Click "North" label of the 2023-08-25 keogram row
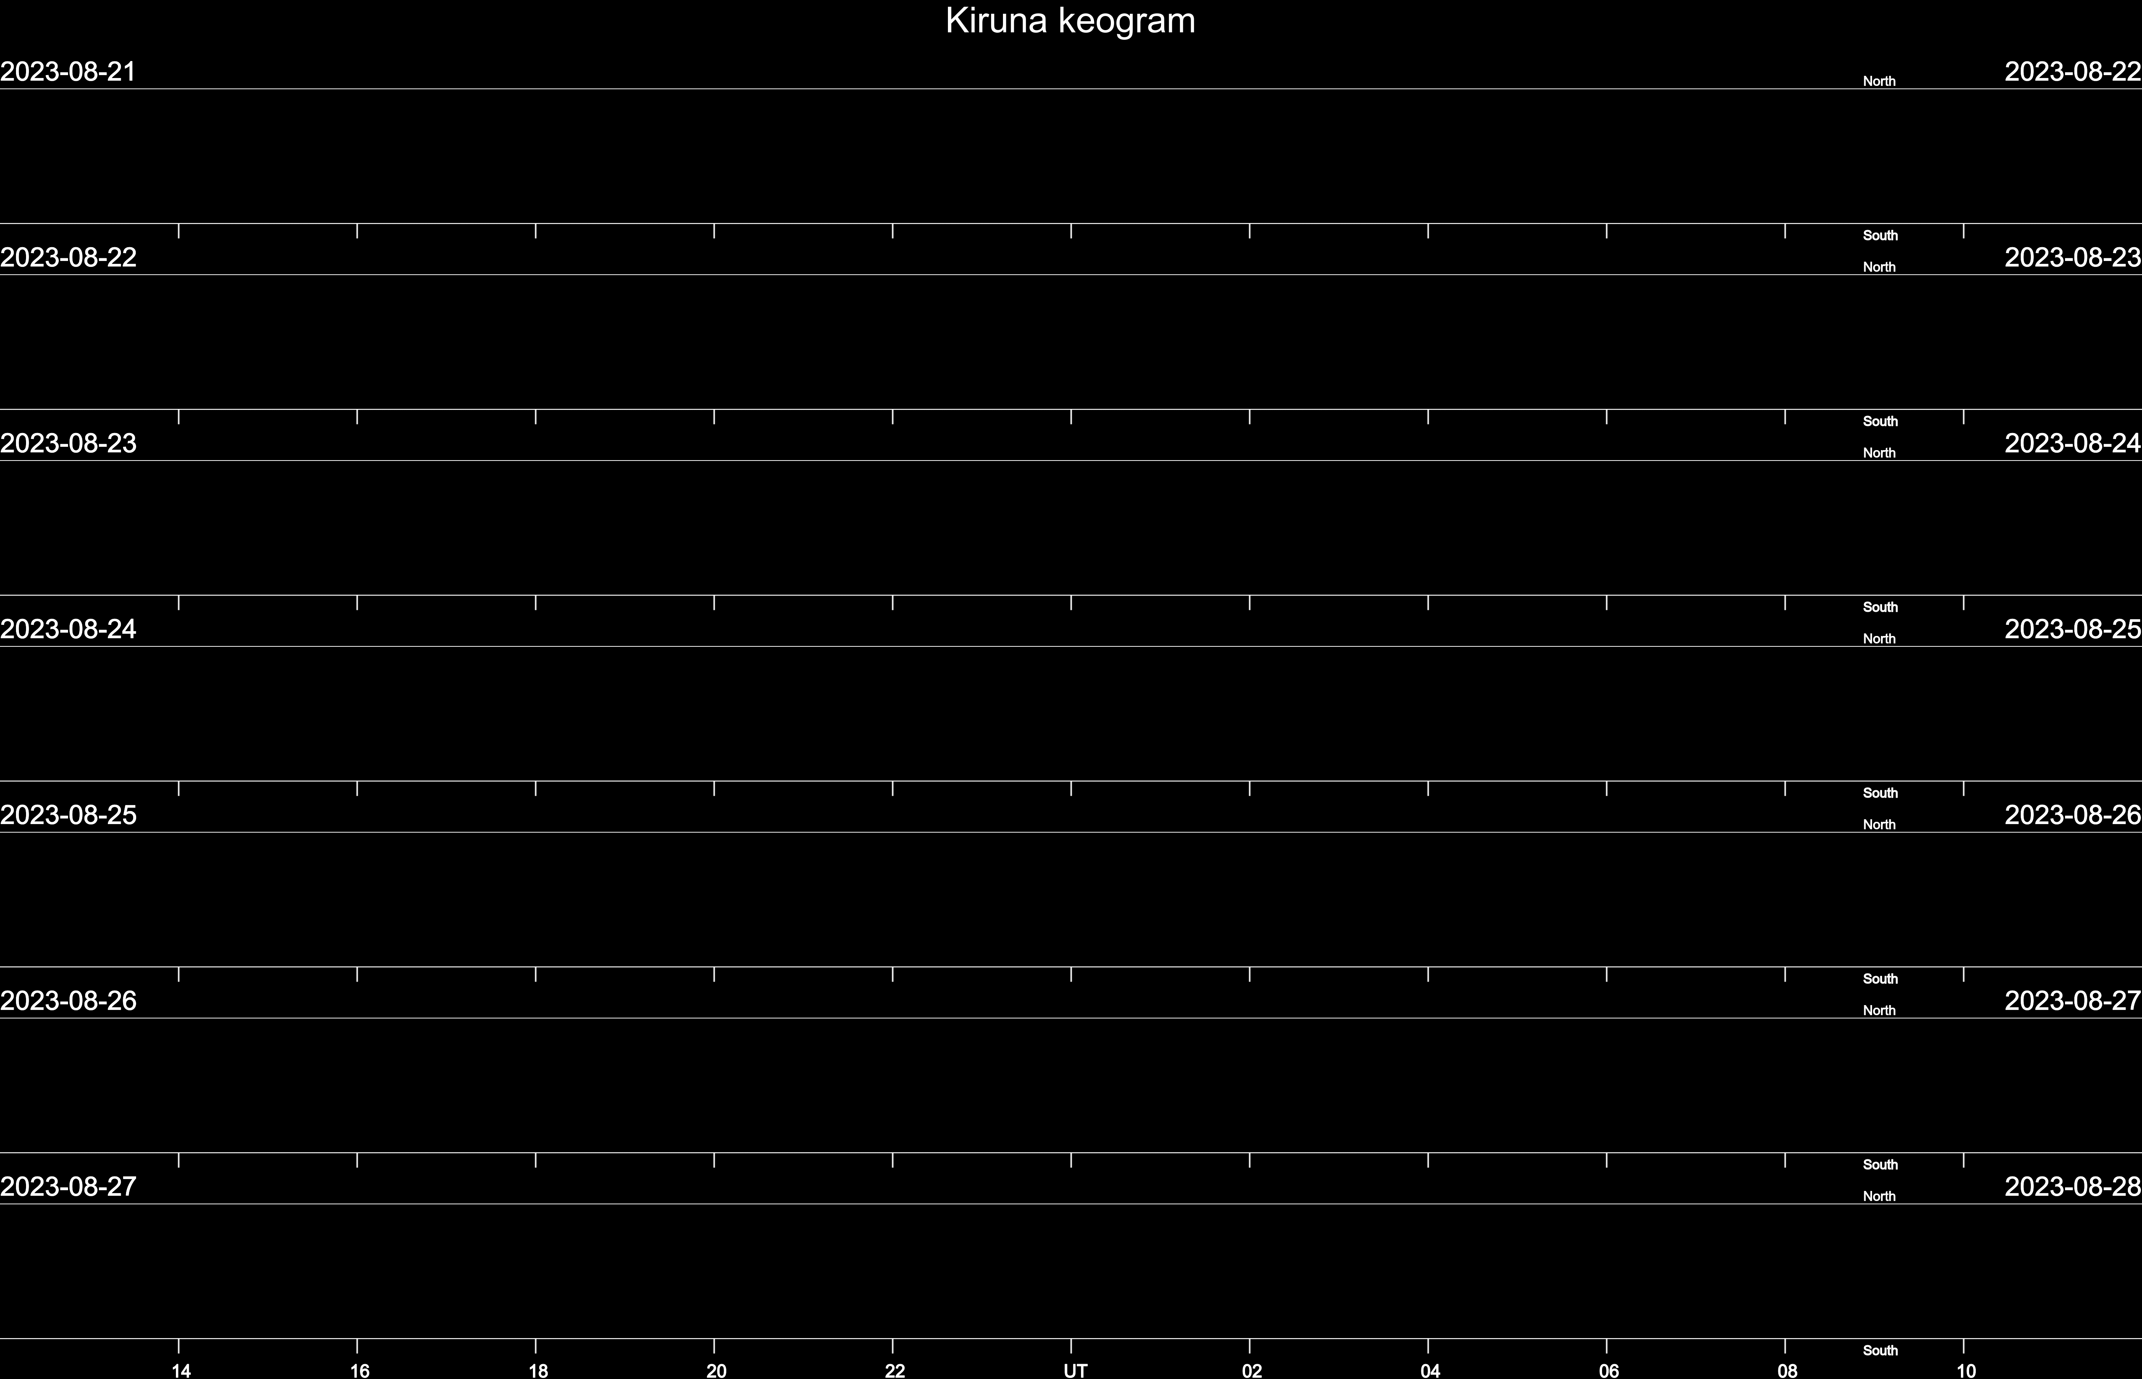2142x1379 pixels. [x=1879, y=825]
